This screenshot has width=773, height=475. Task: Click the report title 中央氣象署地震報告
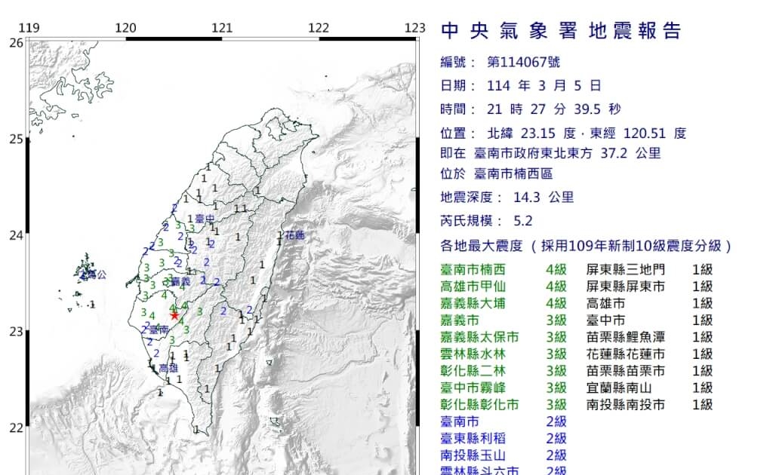[561, 30]
